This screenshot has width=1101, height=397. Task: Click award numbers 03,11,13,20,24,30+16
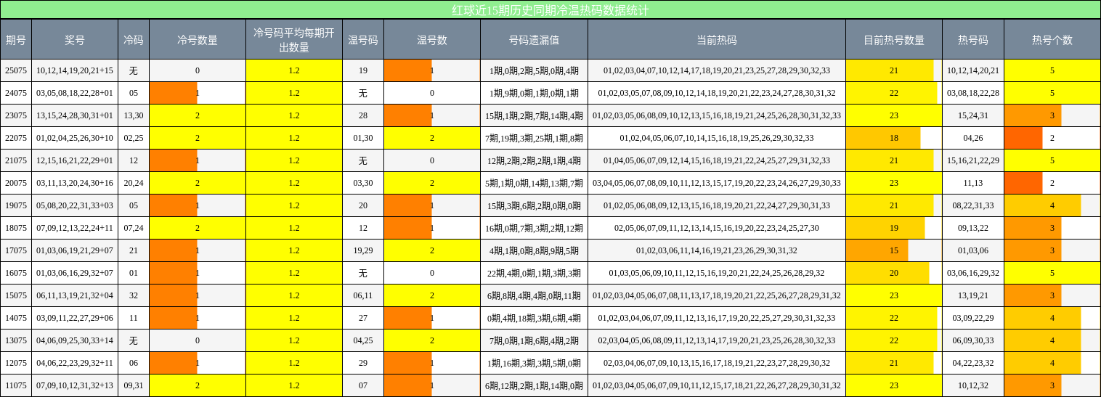tap(75, 183)
